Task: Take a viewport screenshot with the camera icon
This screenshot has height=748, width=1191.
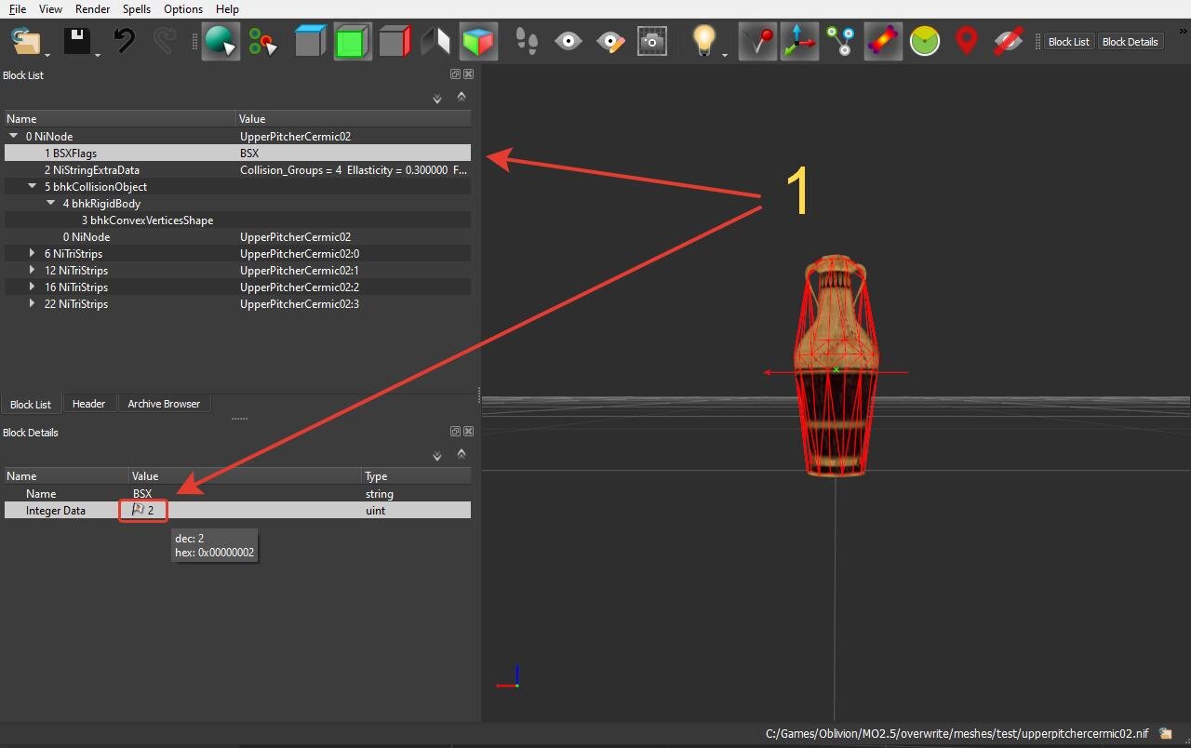Action: click(x=651, y=42)
